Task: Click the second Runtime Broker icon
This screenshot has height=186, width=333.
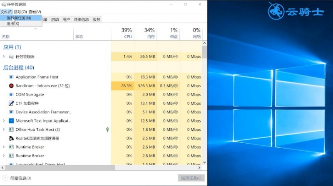Action: (x=11, y=156)
